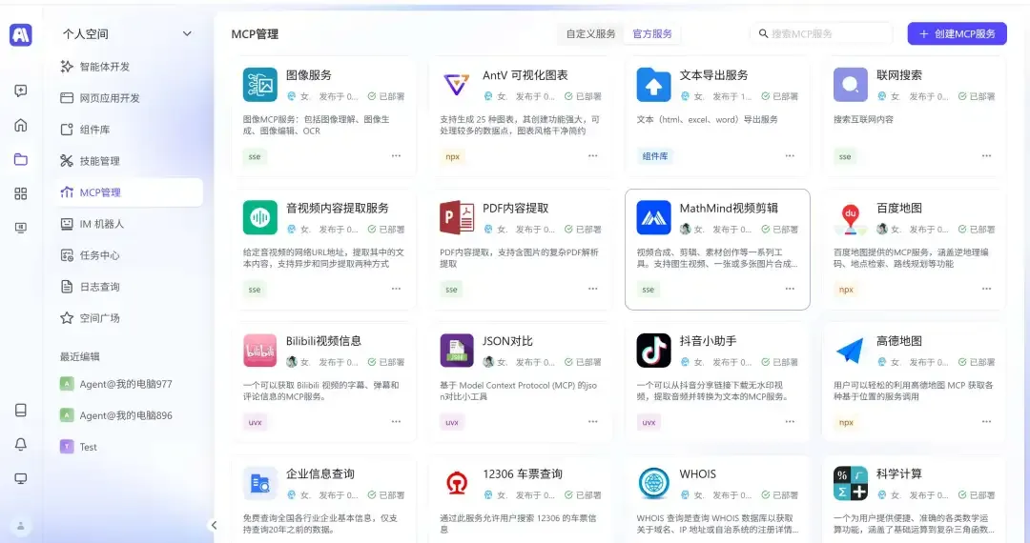Click the notification bell icon

tap(20, 444)
